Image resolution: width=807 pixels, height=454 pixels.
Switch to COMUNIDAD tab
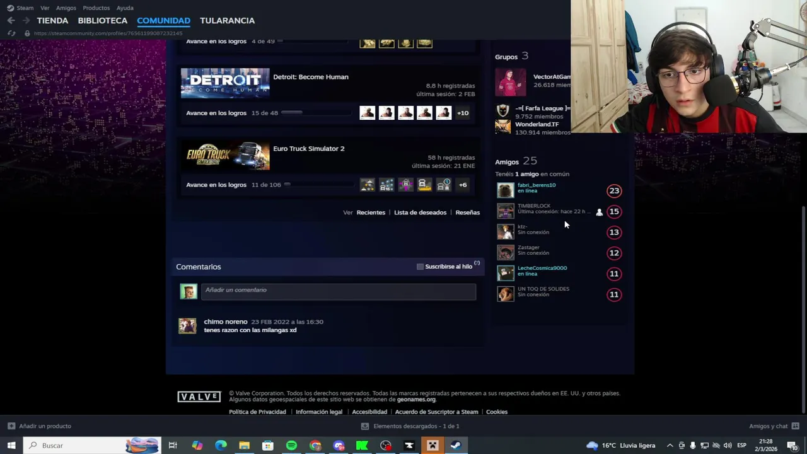coord(163,21)
